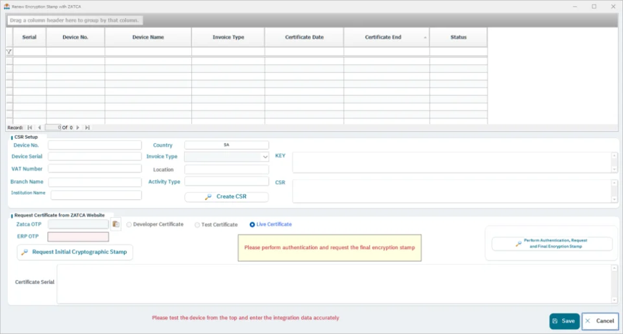This screenshot has height=334, width=623.
Task: Click the Status filter cell
Action: (459, 52)
